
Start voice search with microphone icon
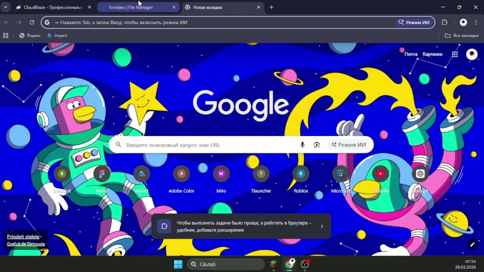(302, 145)
